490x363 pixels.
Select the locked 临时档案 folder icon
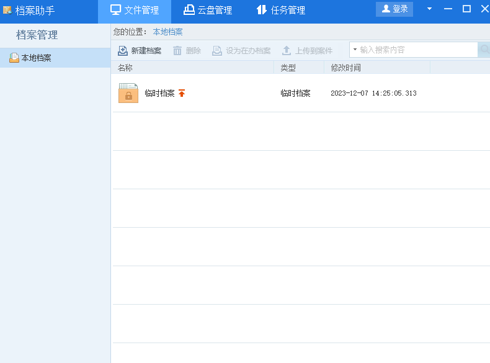point(128,93)
